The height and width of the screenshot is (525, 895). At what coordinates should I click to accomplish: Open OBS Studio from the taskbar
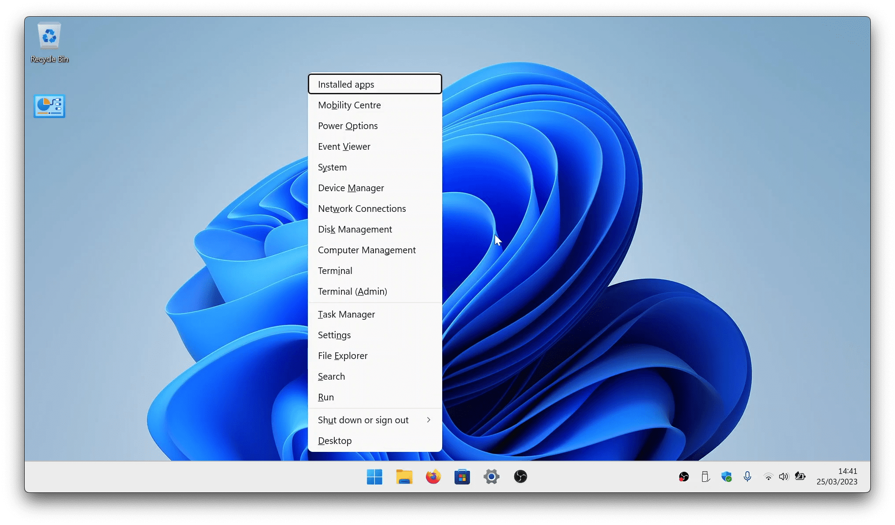pos(520,477)
